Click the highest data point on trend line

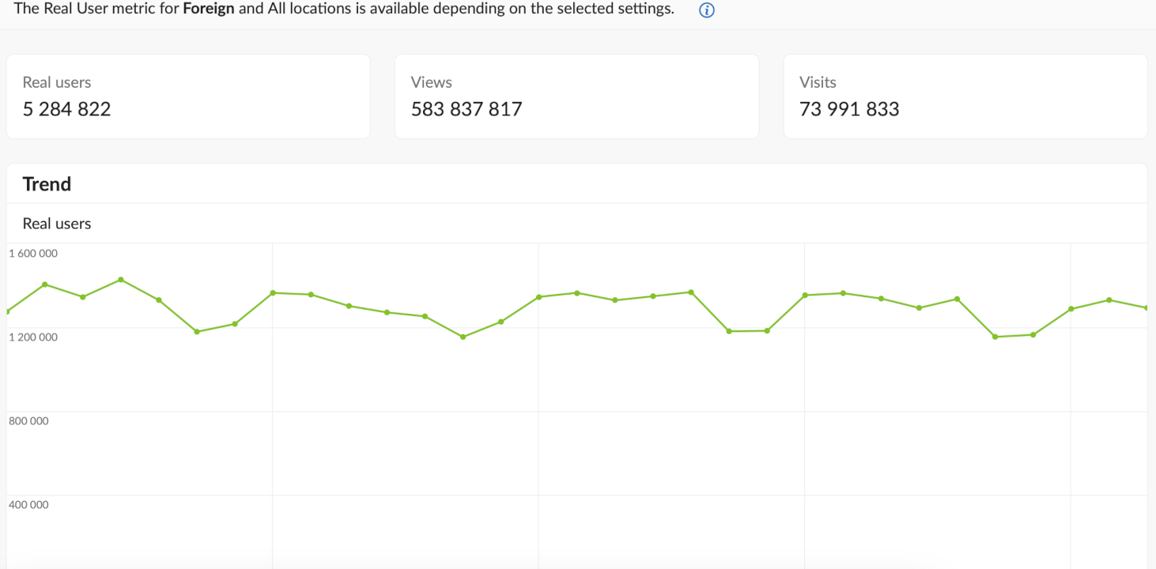(x=120, y=280)
